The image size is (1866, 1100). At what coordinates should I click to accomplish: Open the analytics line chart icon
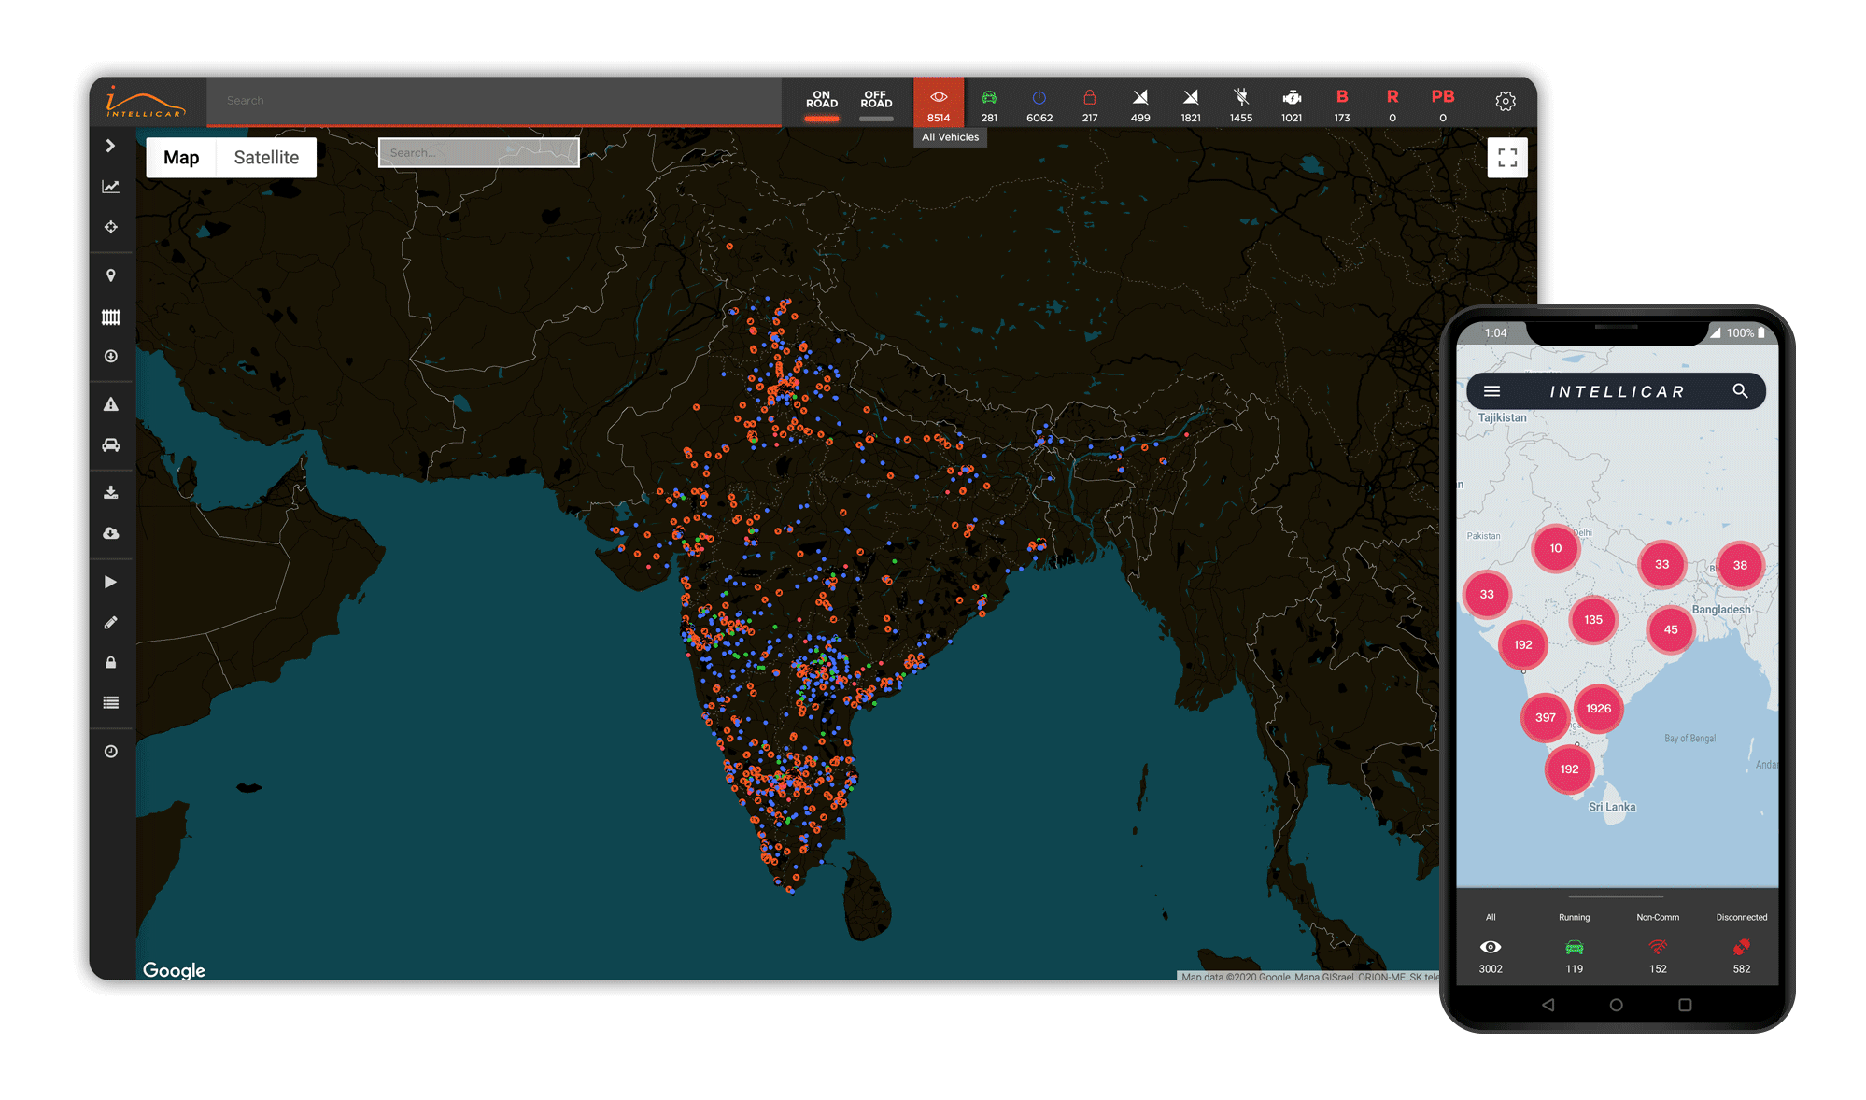(110, 187)
